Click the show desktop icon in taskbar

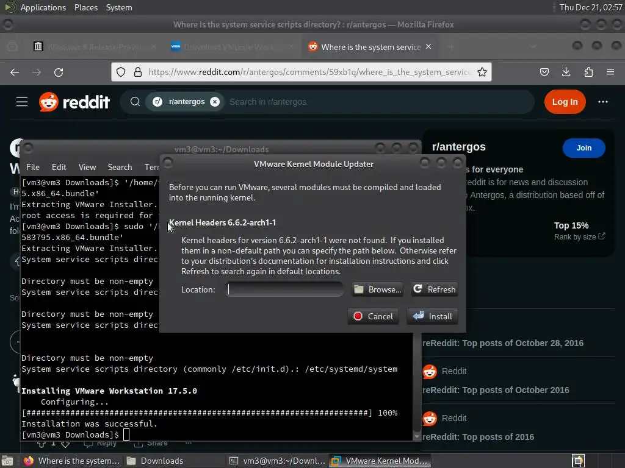coord(7,461)
